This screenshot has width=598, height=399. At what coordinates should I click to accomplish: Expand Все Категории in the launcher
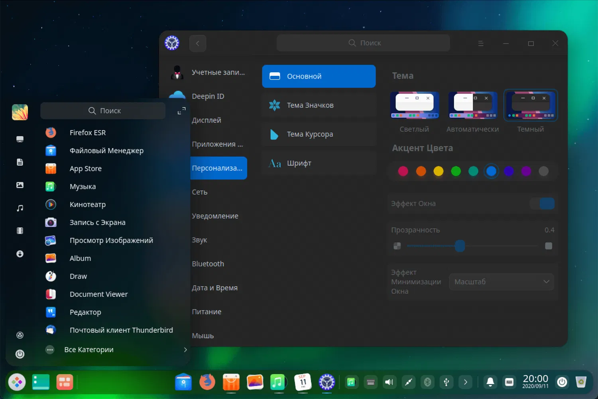(x=89, y=350)
